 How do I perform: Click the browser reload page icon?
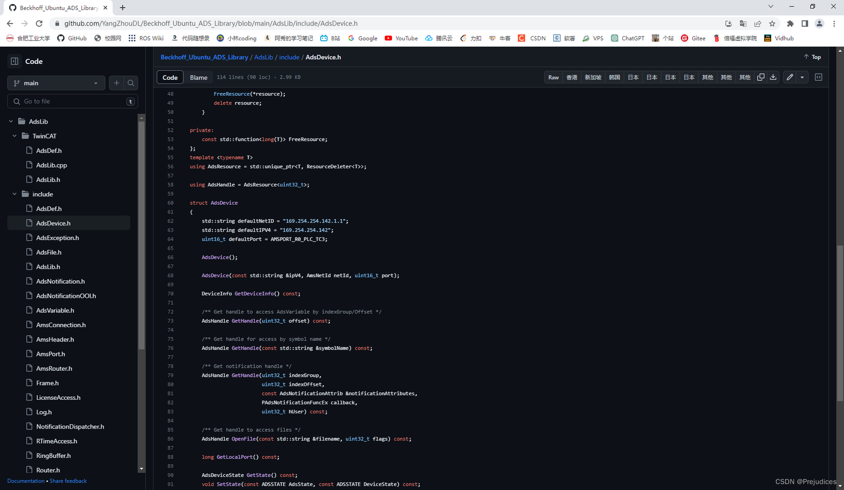click(x=39, y=23)
